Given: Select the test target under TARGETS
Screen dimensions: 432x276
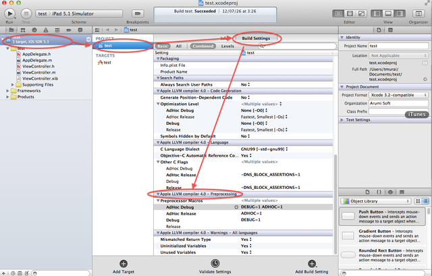Looking at the screenshot, I should click(x=105, y=63).
